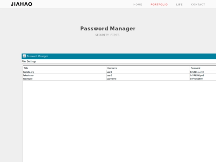Open the PORTFOLIO nav link
216x162 pixels.
[159, 4]
